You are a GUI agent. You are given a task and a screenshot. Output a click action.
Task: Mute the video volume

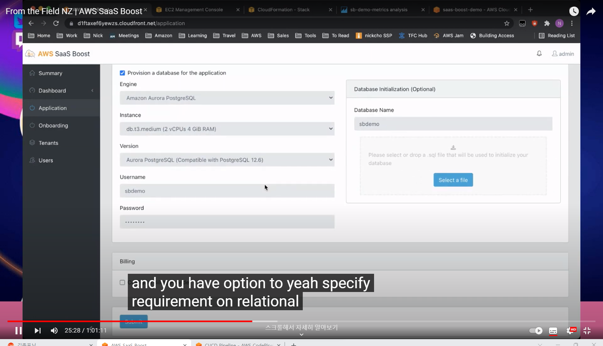(54, 331)
